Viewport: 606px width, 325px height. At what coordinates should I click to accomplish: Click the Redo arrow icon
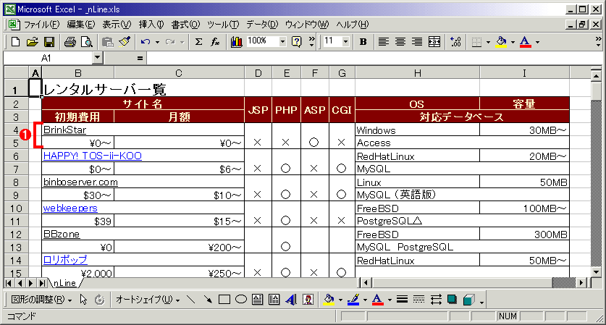point(170,42)
